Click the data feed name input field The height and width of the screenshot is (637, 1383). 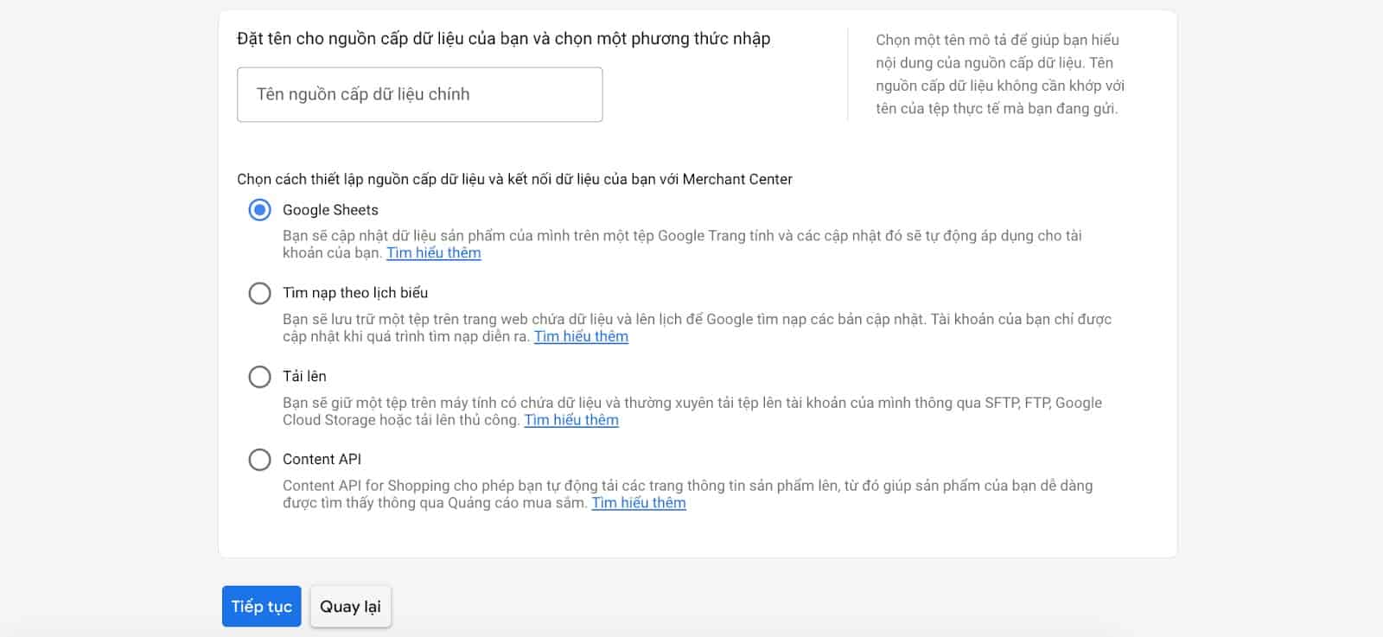(x=419, y=95)
